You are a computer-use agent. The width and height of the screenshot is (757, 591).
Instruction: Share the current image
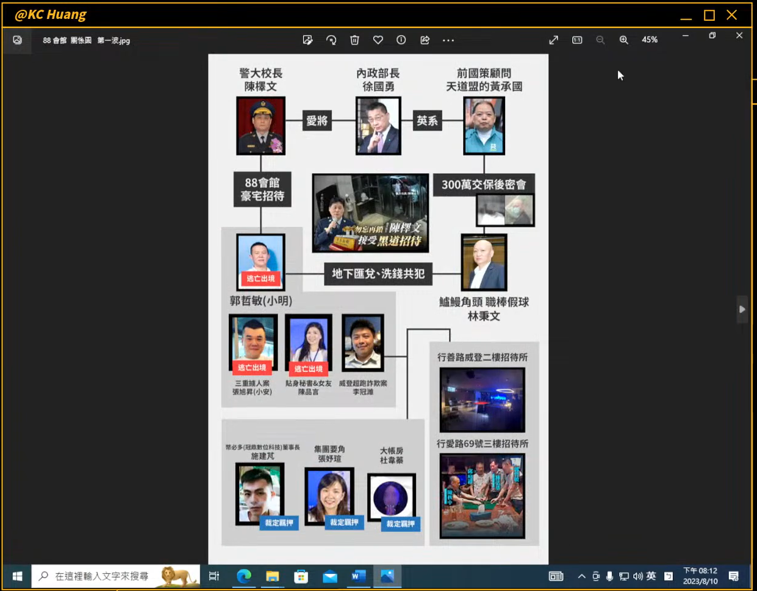(425, 40)
